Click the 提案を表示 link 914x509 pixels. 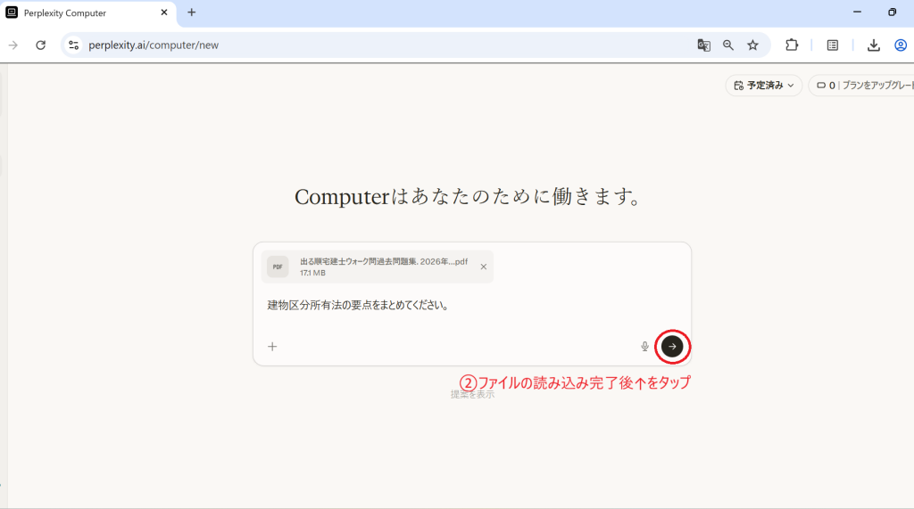[472, 394]
